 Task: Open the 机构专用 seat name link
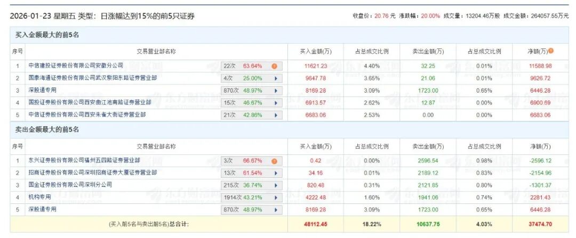click(42, 197)
